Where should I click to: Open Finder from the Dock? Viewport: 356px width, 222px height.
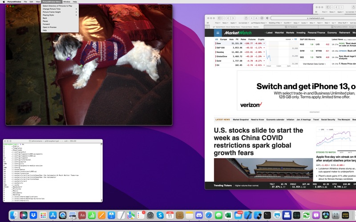point(14,215)
